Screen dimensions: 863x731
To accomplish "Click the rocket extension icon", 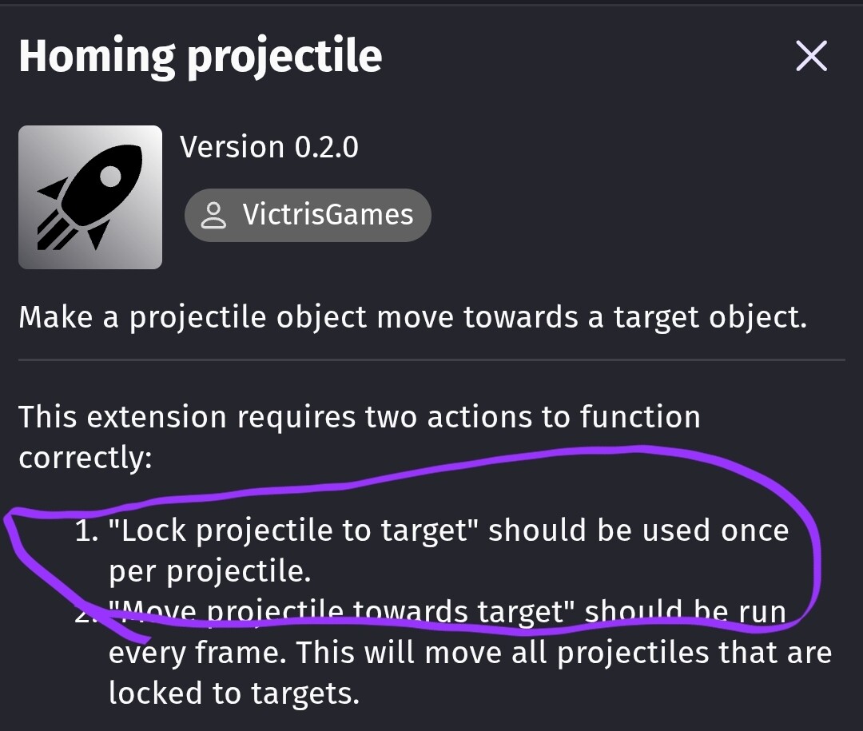I will point(90,197).
